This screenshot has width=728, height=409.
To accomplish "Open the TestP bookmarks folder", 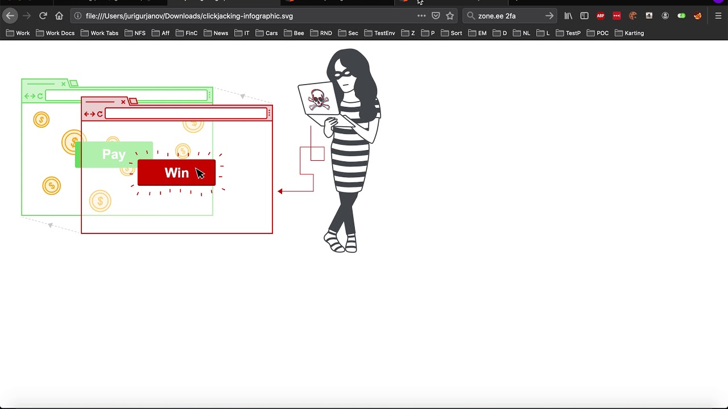I will tap(568, 33).
